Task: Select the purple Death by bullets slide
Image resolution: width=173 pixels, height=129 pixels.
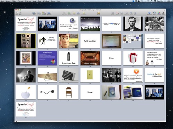Action: click(x=47, y=58)
